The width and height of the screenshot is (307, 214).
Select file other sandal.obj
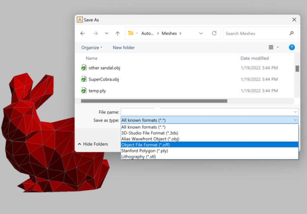(x=104, y=68)
